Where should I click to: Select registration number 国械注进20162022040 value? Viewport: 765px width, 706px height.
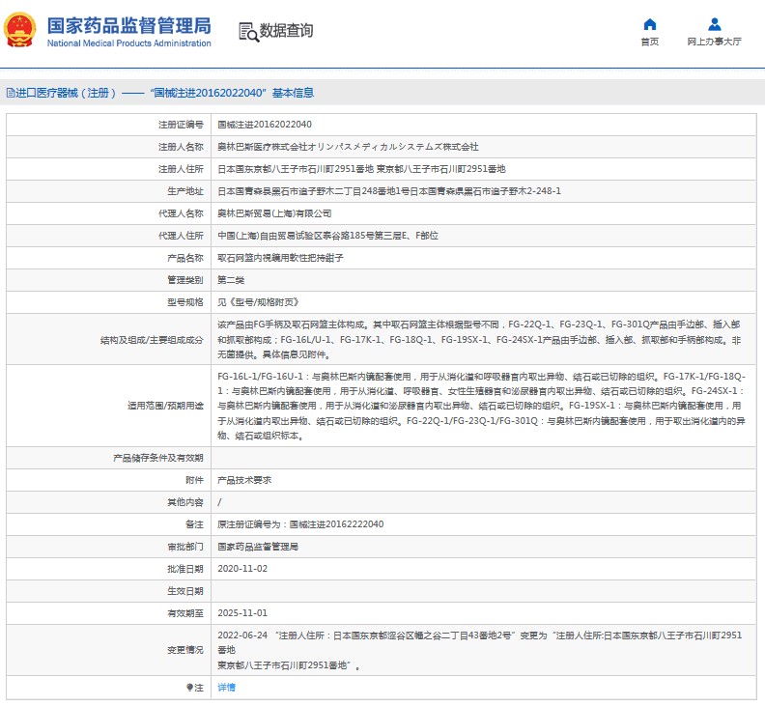coord(265,125)
